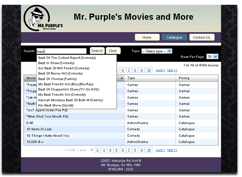This screenshot has width=242, height=177.
Task: Go to page 9 in top pagination
Action: [141, 70]
